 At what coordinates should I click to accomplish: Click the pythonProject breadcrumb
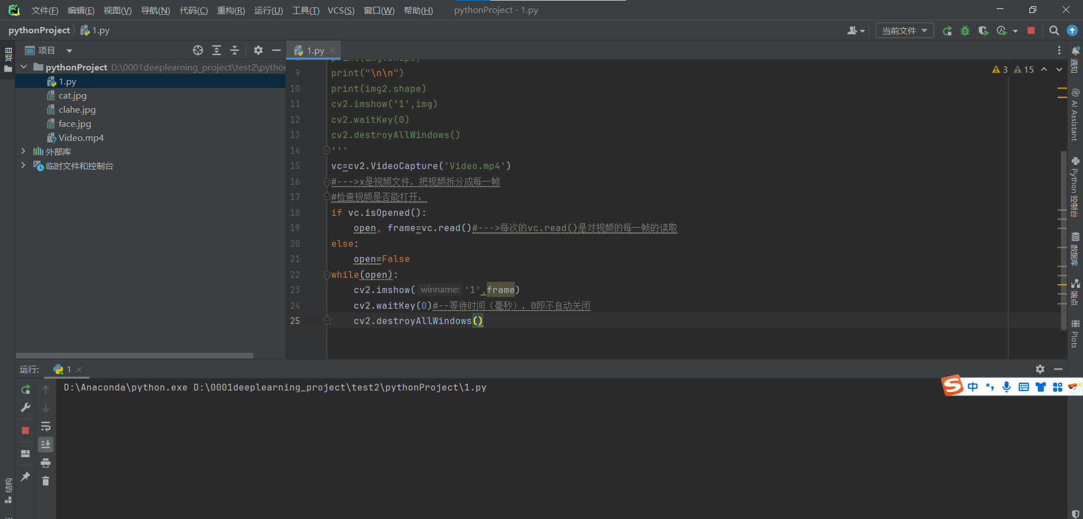[x=39, y=30]
